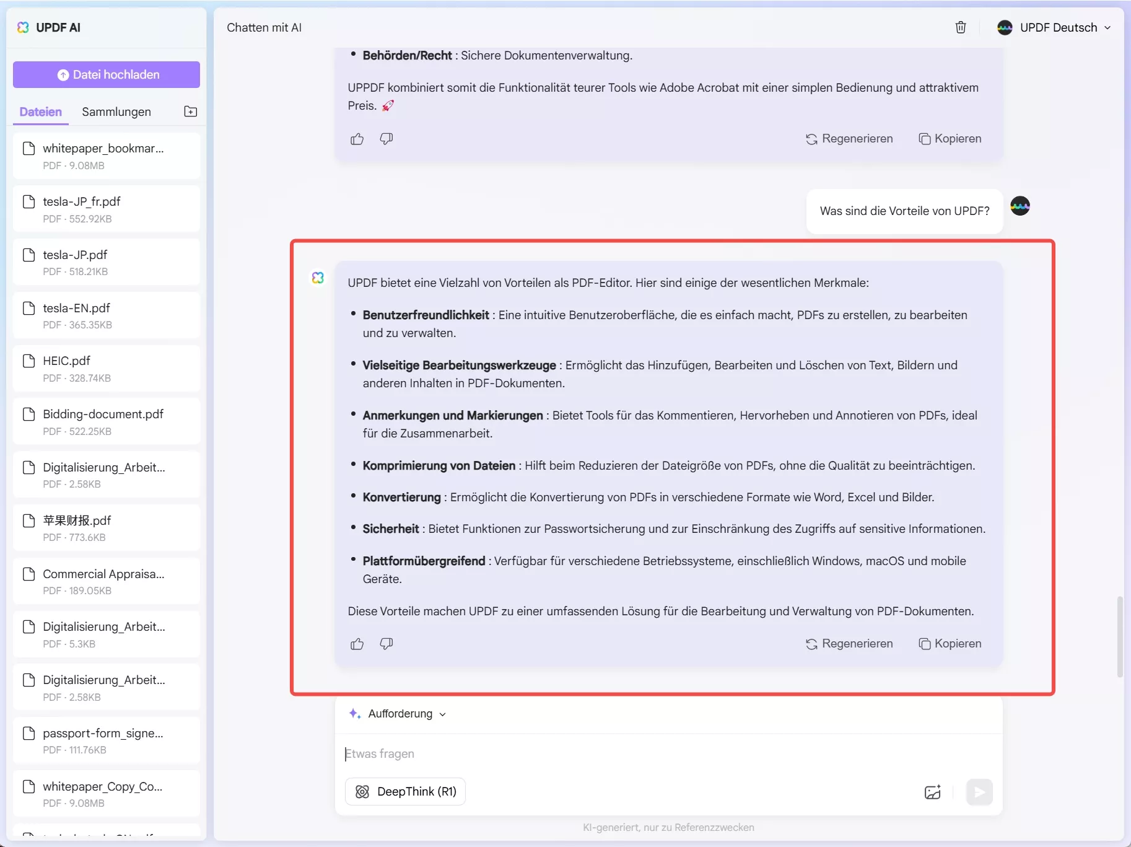Click the user avatar beside the question
The width and height of the screenshot is (1131, 847).
pyautogui.click(x=1020, y=206)
